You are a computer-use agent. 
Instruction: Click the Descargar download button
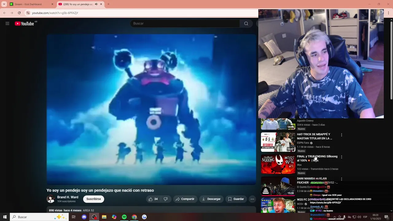[x=211, y=199]
